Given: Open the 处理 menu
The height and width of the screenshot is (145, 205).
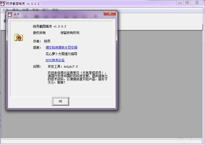Looking at the screenshot, I should pyautogui.click(x=25, y=10).
